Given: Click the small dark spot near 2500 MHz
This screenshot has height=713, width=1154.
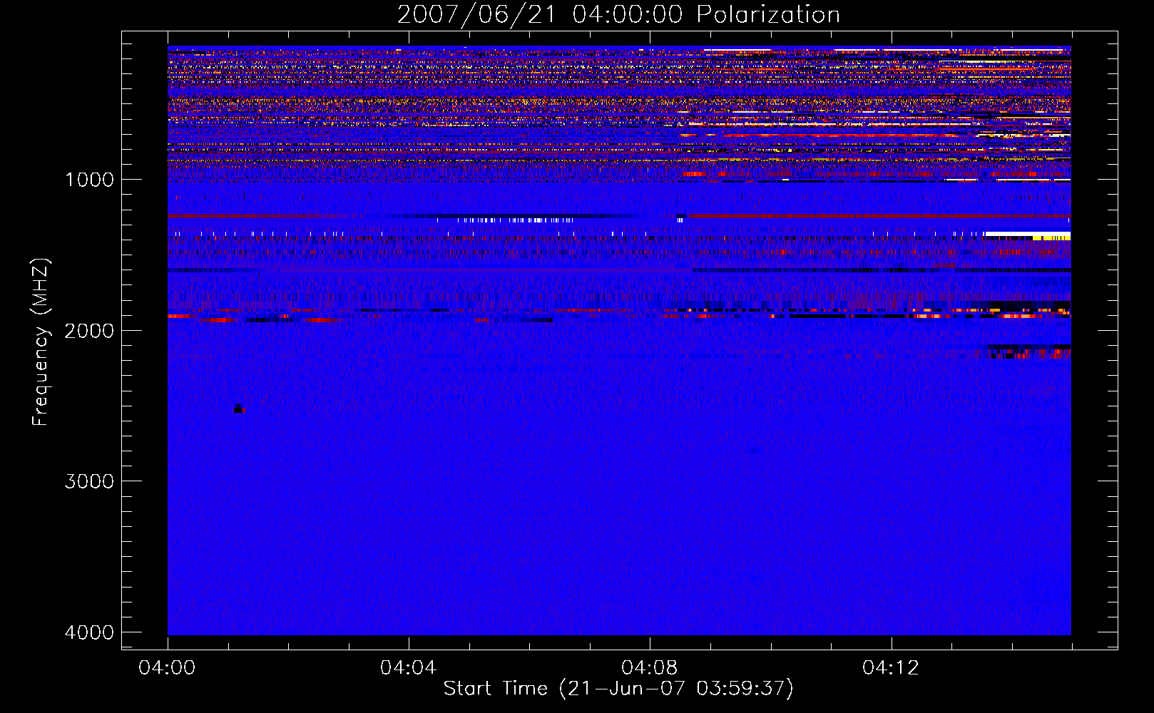Looking at the screenshot, I should [x=238, y=409].
